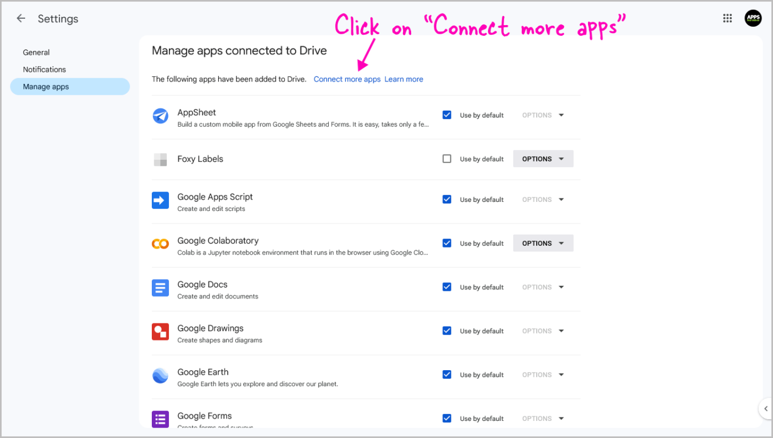Click the Google Earth icon
Screen dimensions: 773x438
160,375
